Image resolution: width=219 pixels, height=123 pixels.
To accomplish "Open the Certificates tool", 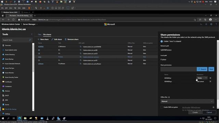I will pos(8,82).
